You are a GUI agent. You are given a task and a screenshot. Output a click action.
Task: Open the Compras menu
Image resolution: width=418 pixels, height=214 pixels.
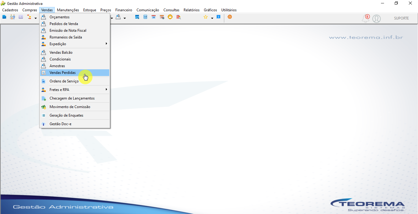(x=30, y=10)
